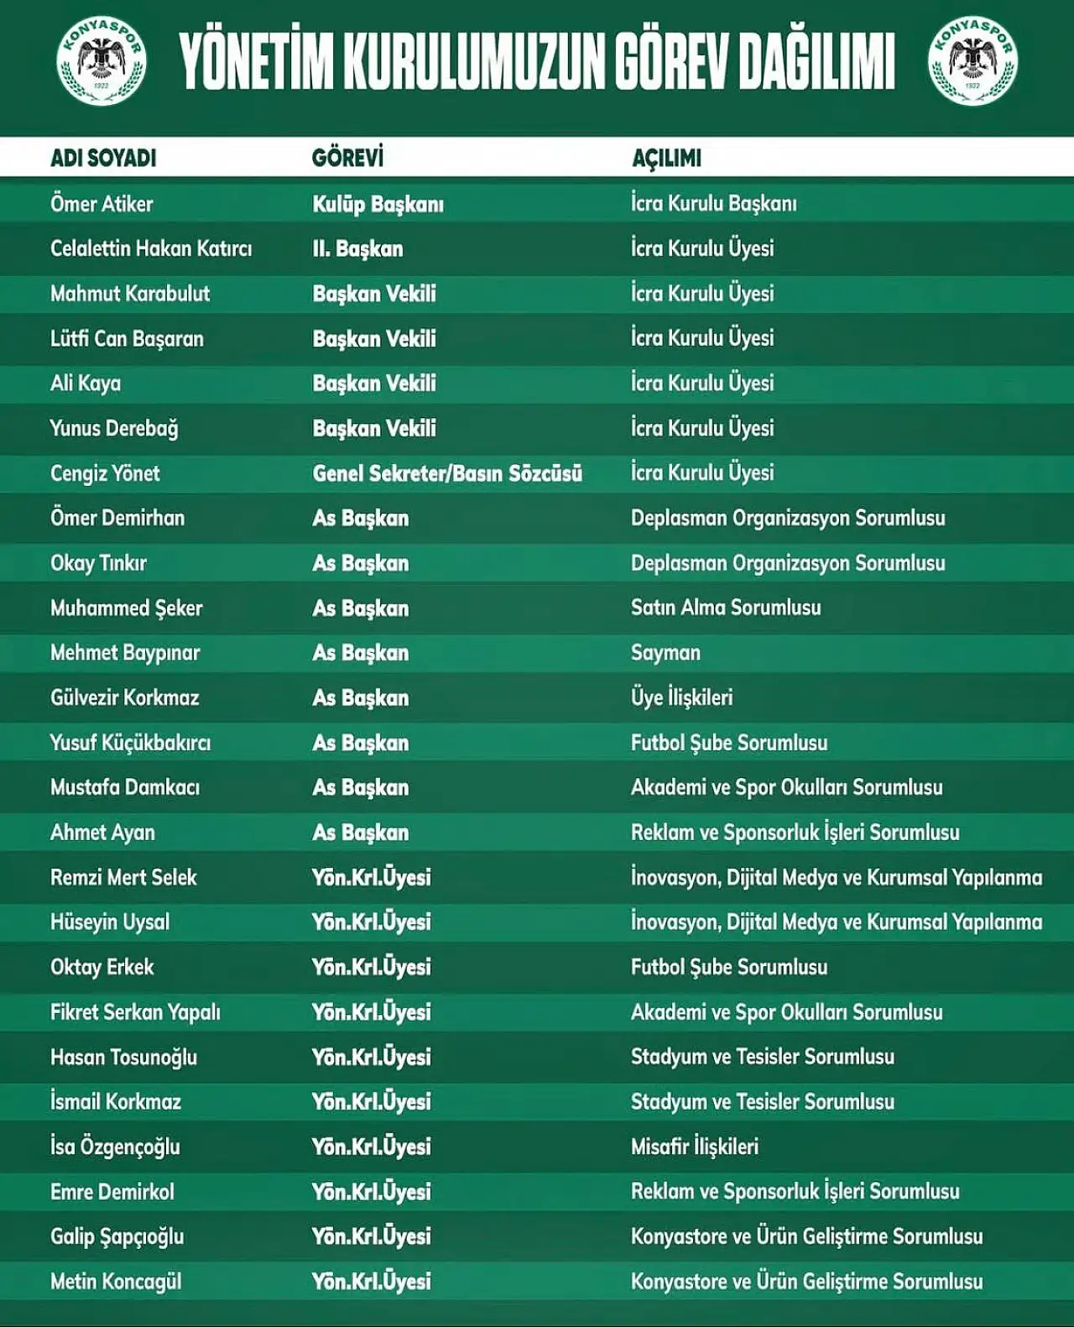Click the Üye İlişkileri text
The width and height of the screenshot is (1074, 1327).
pos(682,697)
